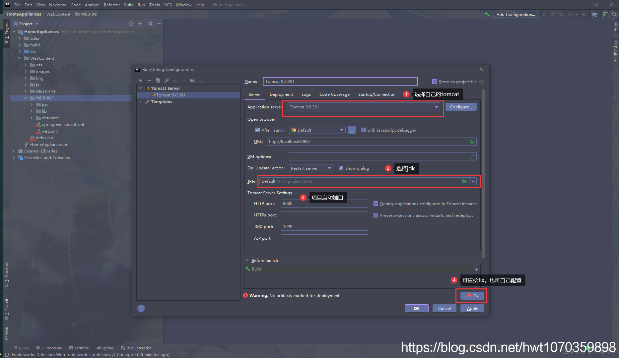Click the Name input field
Viewport: 619px width, 358px height.
(x=340, y=82)
